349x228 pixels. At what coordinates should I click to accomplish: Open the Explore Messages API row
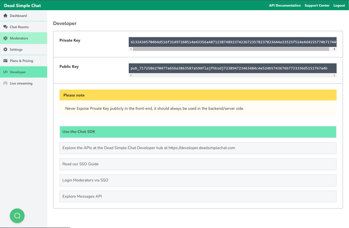coord(198,196)
